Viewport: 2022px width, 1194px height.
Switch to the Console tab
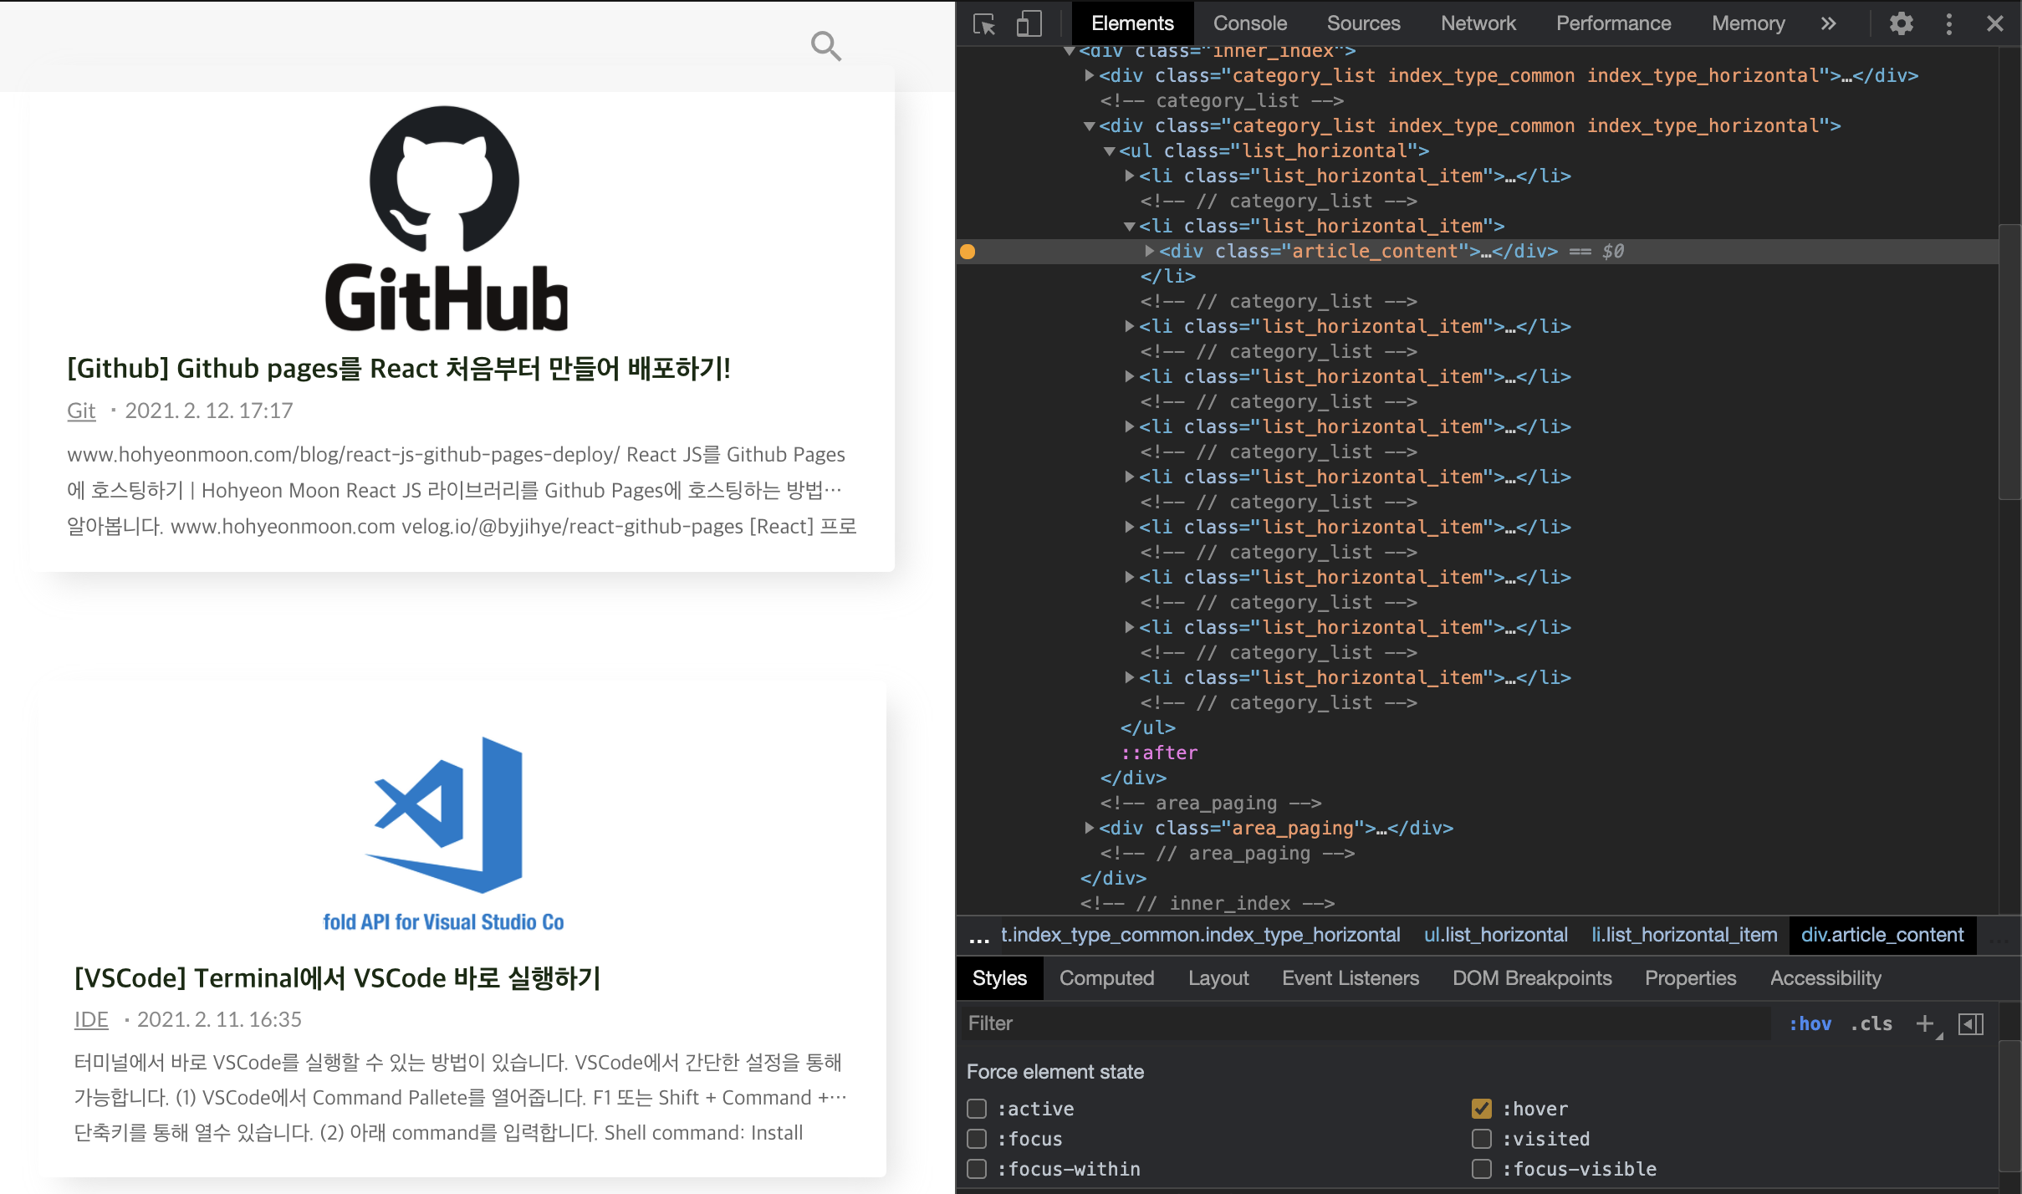click(1249, 23)
